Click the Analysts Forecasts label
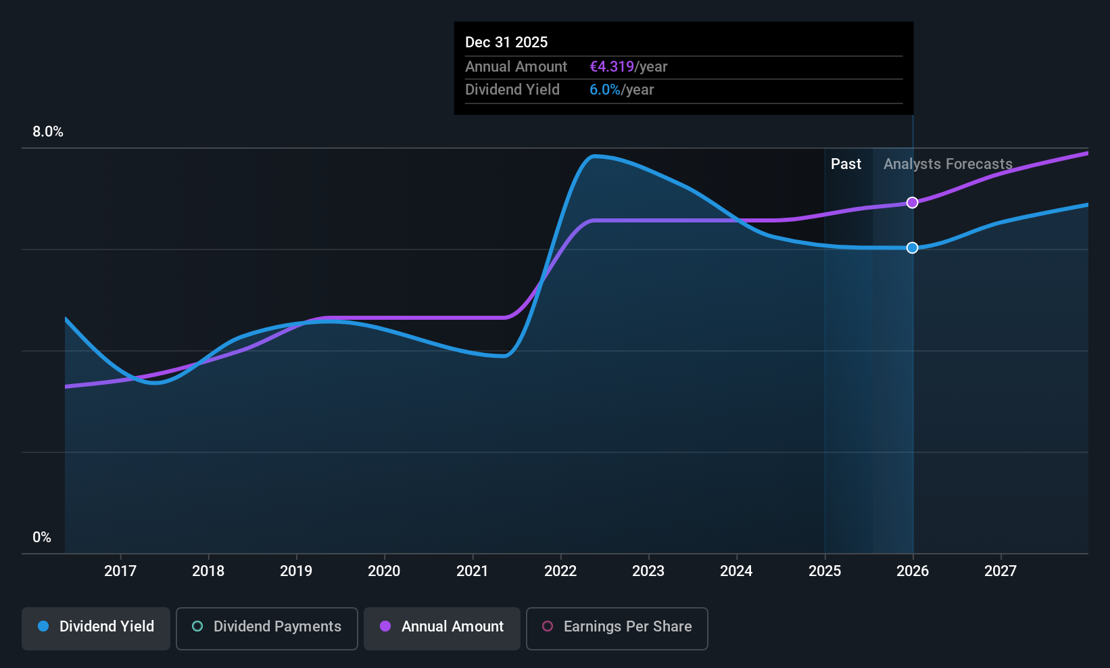 coord(948,164)
